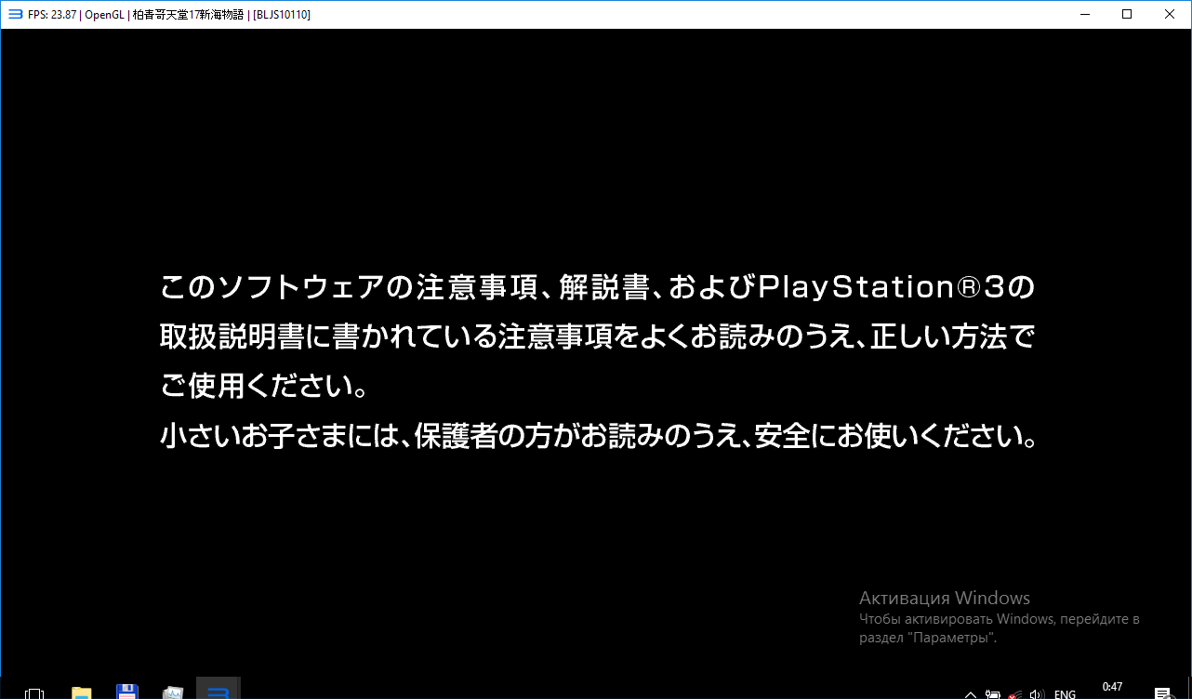Maximize the RPCS3 game window
The height and width of the screenshot is (699, 1192).
1127,14
